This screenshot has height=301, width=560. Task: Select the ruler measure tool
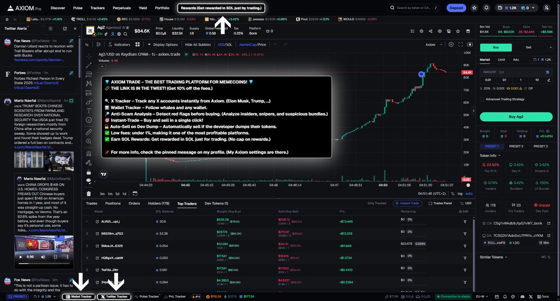tap(89, 132)
